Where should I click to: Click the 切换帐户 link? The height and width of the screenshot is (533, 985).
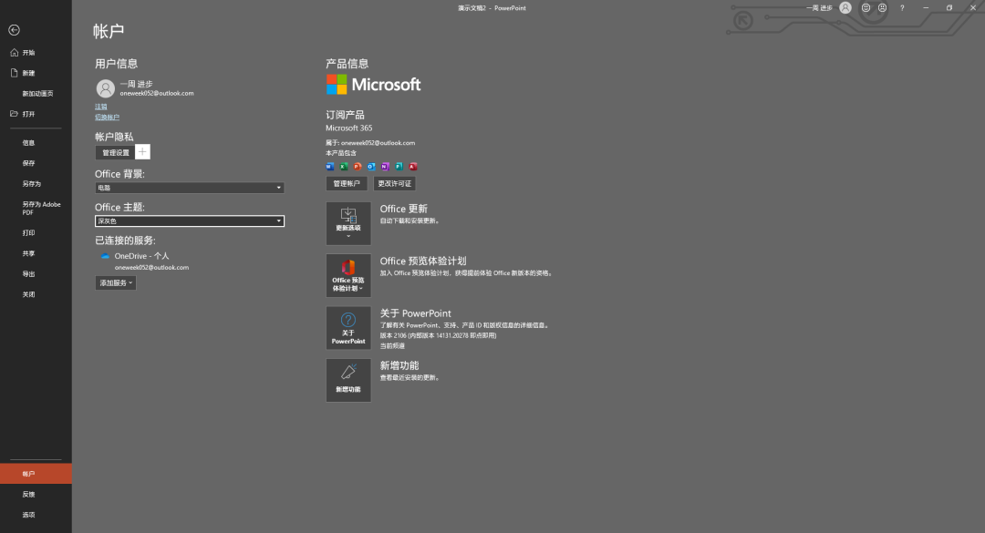(107, 118)
